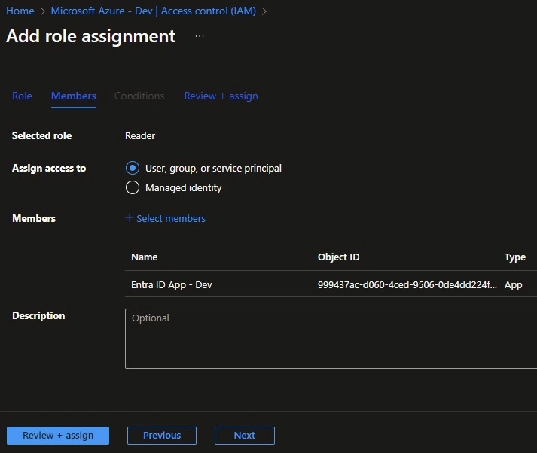Select the Members tab
The width and height of the screenshot is (537, 453).
[74, 96]
